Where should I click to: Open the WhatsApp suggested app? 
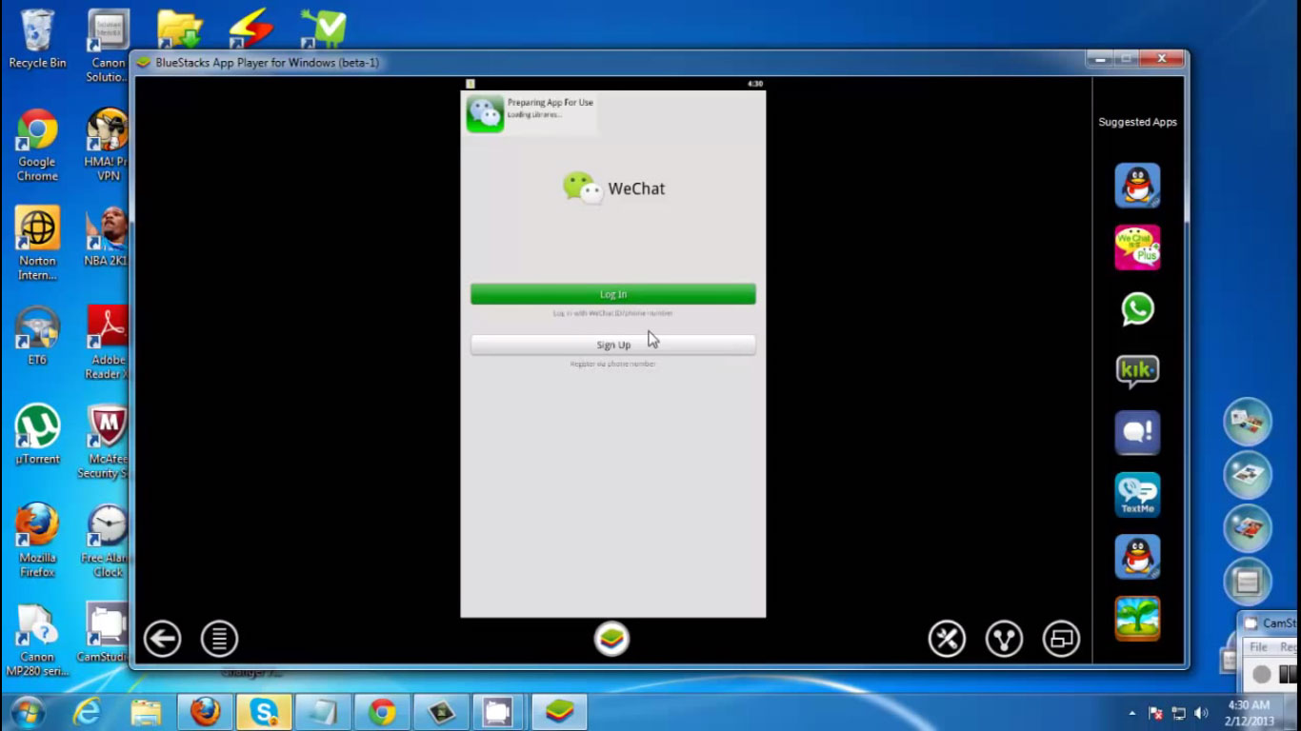[1137, 309]
